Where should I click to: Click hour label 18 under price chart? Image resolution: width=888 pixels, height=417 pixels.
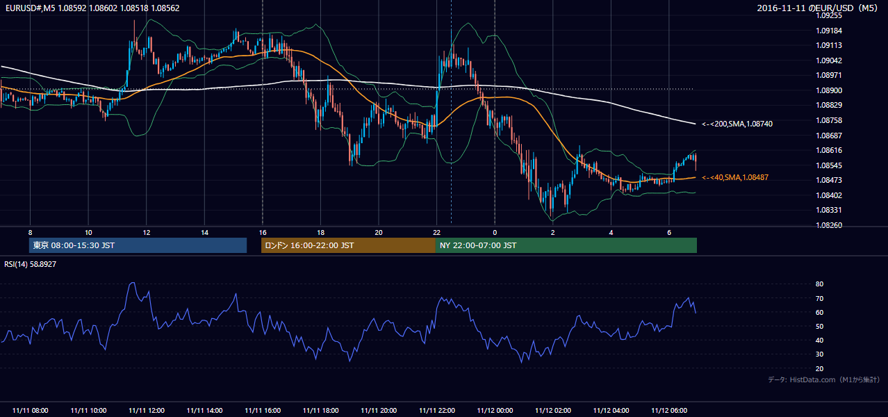tap(320, 232)
